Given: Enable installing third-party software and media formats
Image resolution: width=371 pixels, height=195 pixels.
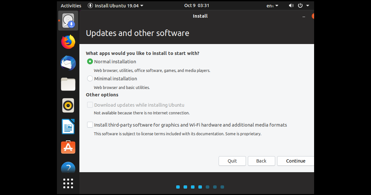Looking at the screenshot, I should point(90,125).
